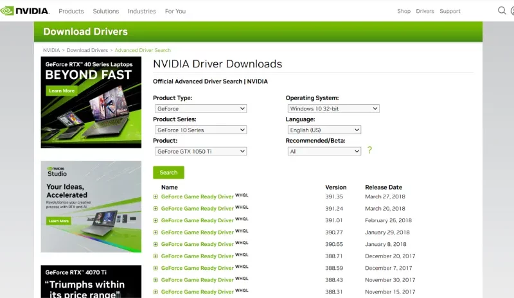
Task: Expand the 388.43 driver row
Action: [155, 280]
